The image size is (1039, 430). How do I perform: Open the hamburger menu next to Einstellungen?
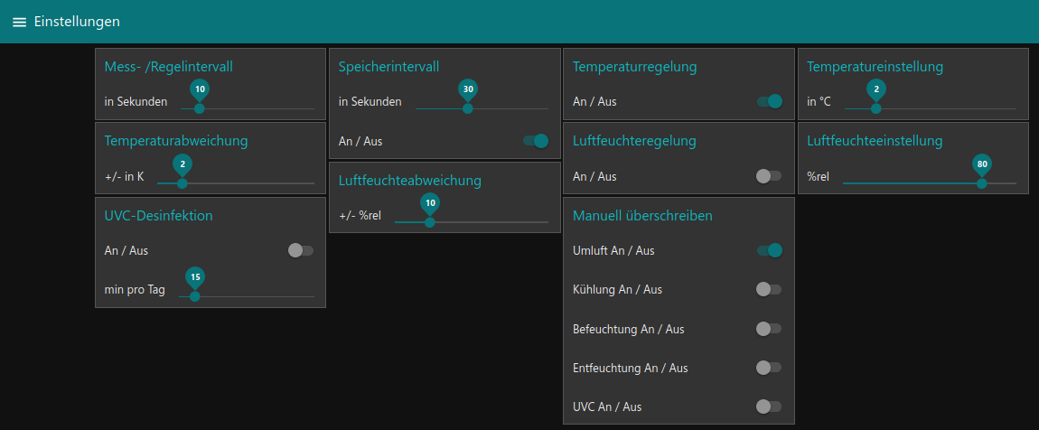19,22
